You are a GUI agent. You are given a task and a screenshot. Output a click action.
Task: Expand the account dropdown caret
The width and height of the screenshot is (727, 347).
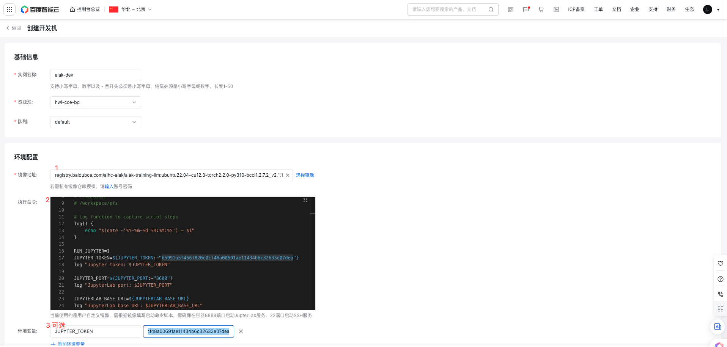coord(718,10)
